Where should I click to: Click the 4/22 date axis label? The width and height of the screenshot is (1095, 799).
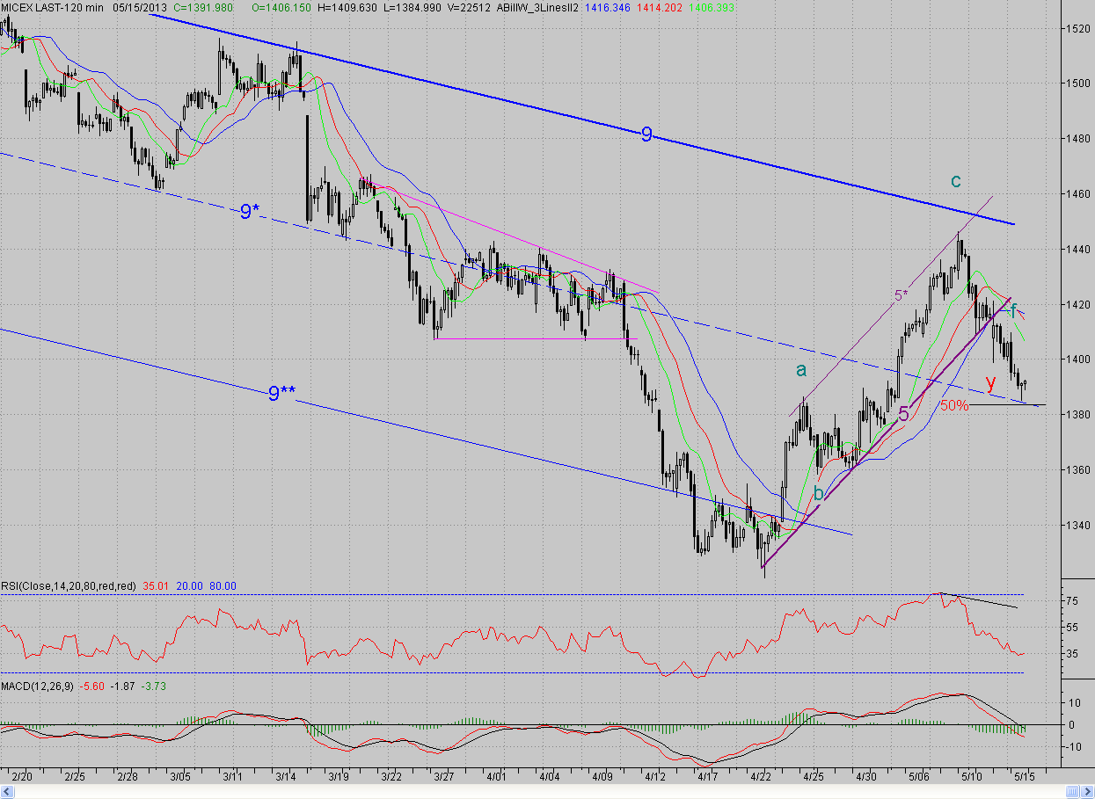[x=761, y=778]
